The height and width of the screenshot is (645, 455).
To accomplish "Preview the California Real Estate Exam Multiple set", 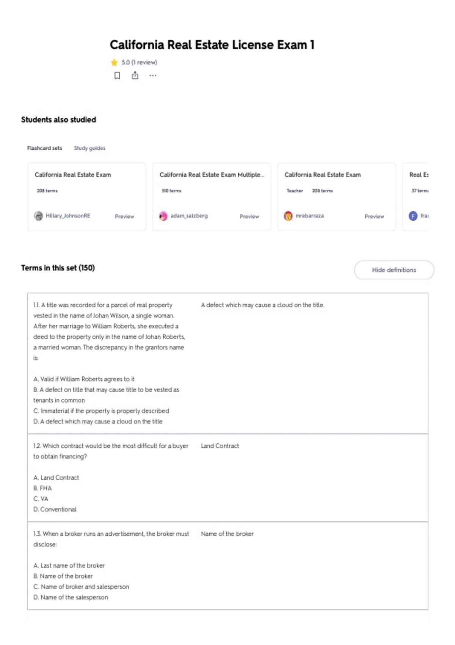I will coord(249,216).
